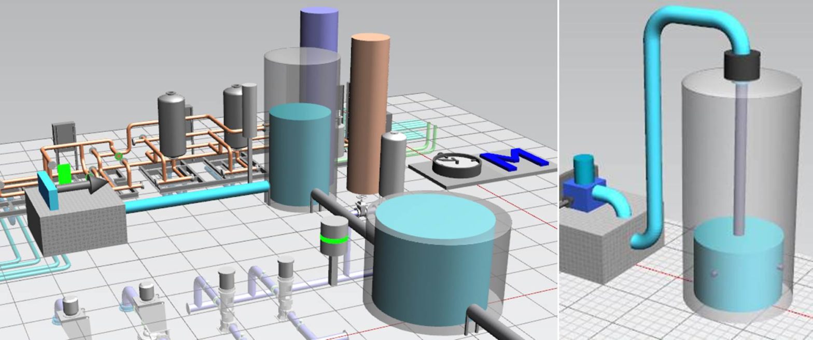Click the dark gray arrow cone
This screenshot has height=340, width=813.
click(x=98, y=185)
